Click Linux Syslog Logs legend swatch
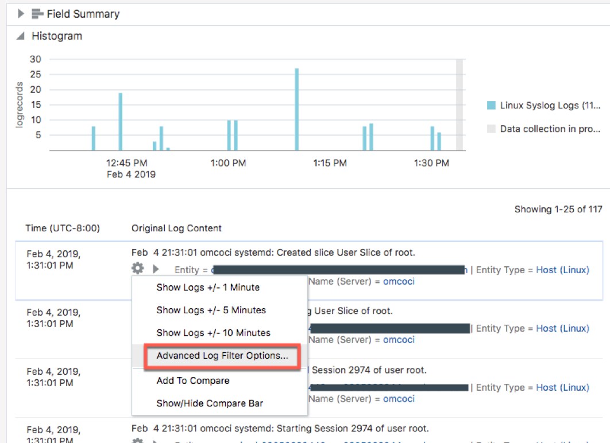The image size is (610, 443). (491, 106)
